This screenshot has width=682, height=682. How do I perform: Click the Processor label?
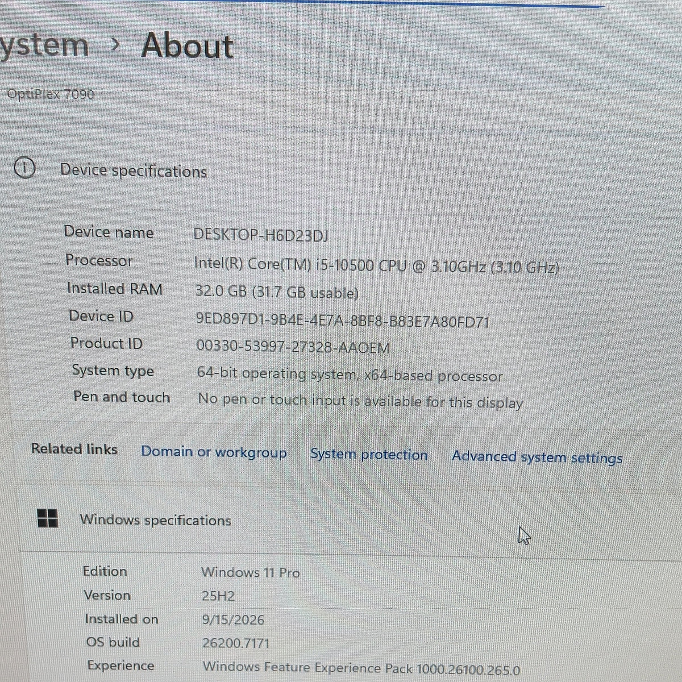coord(99,260)
